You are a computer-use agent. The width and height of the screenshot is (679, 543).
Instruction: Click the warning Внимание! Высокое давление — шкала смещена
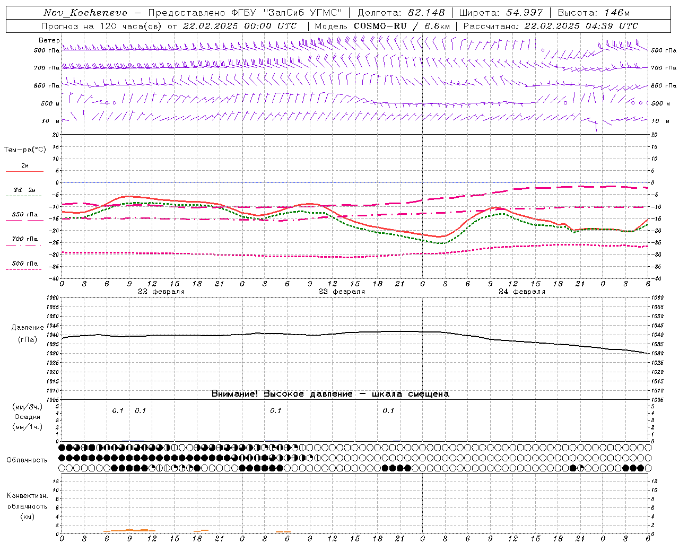pyautogui.click(x=330, y=394)
